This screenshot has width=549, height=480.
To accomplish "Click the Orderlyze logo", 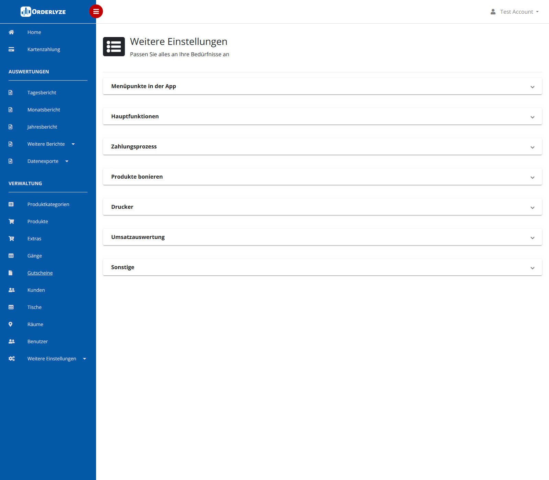I will point(43,12).
